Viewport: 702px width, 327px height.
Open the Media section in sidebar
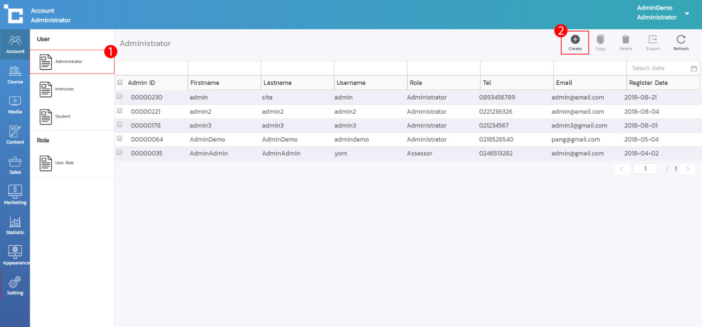pos(15,105)
